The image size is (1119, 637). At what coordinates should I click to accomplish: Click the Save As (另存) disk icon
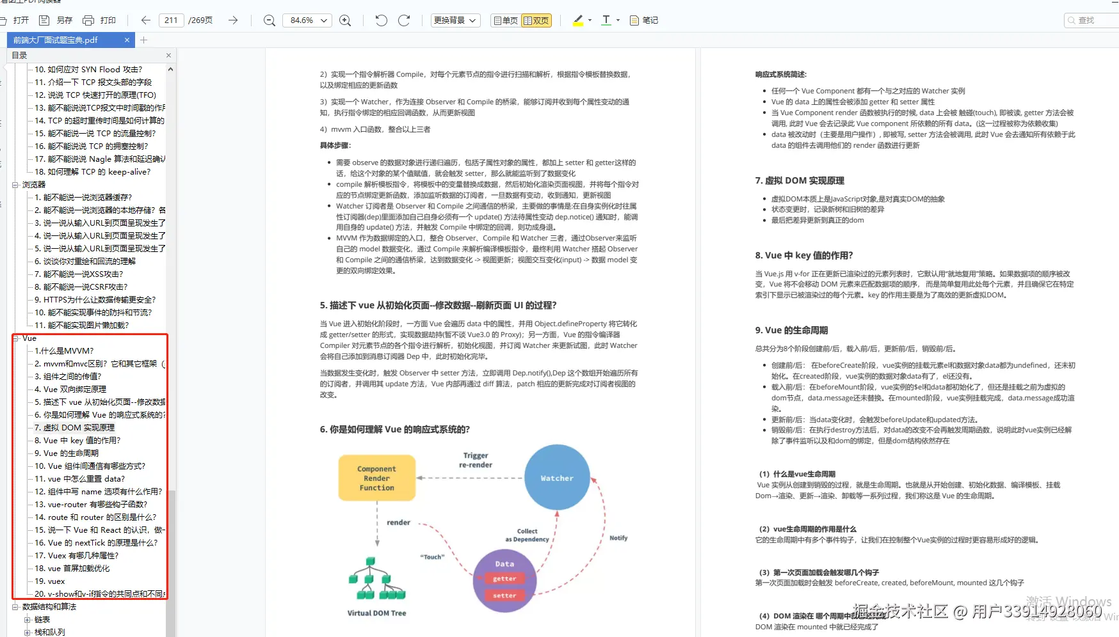[x=44, y=20]
